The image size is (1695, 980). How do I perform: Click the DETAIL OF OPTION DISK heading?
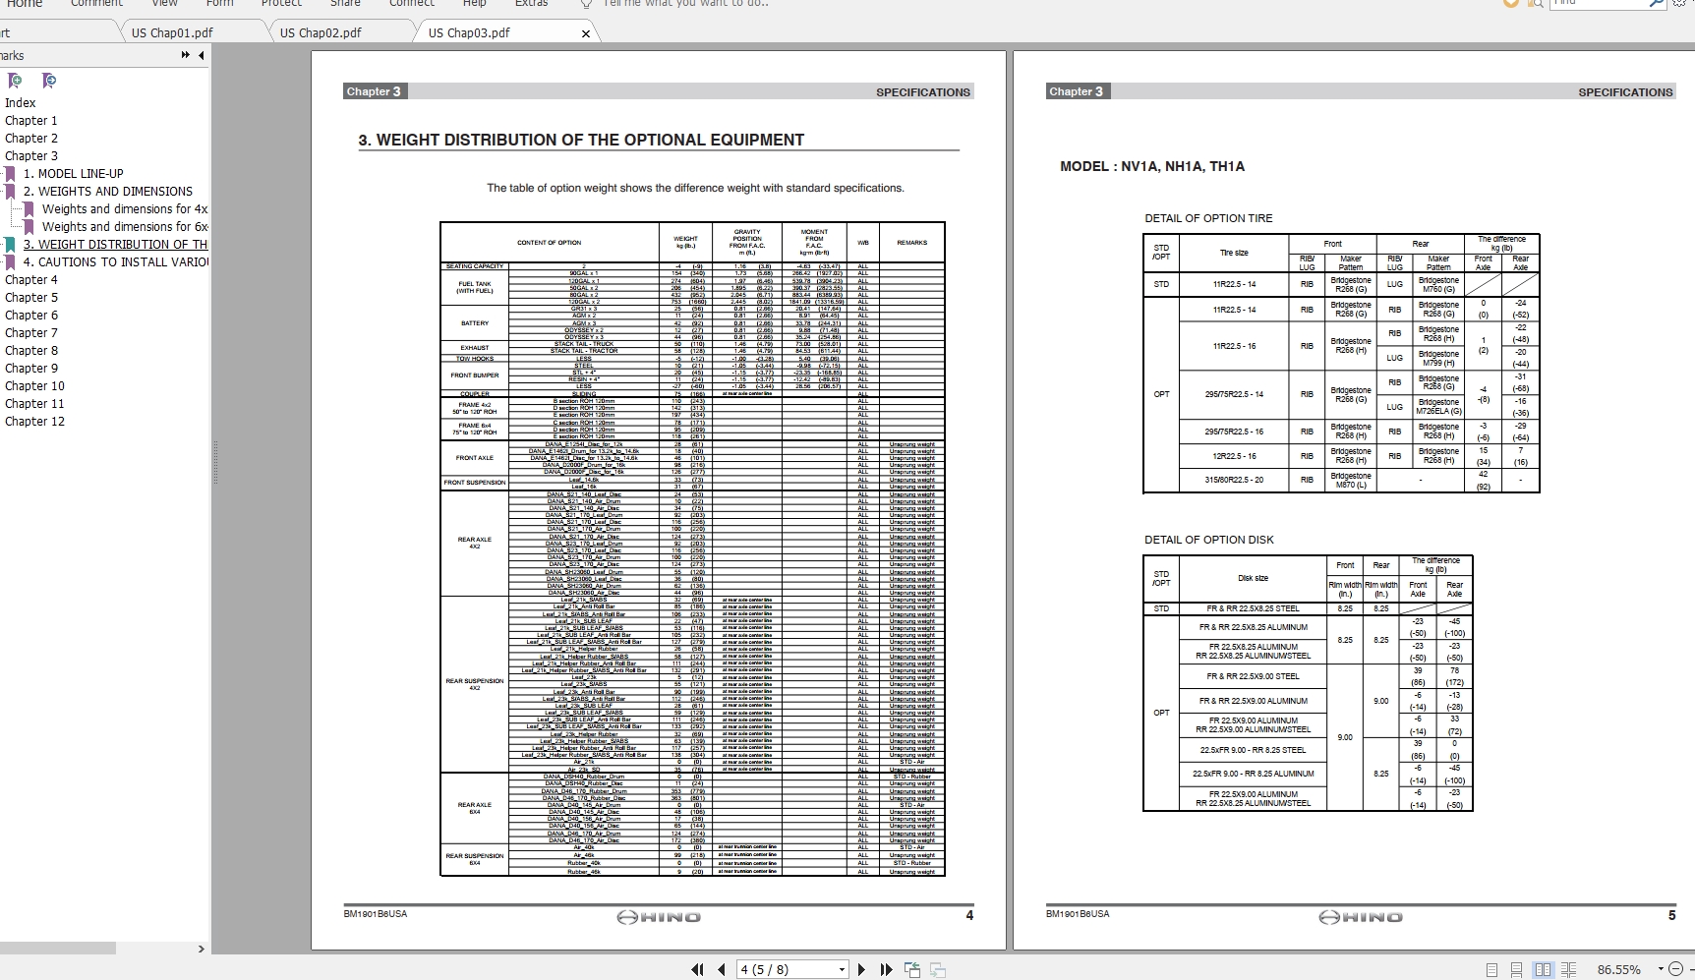pyautogui.click(x=1208, y=540)
